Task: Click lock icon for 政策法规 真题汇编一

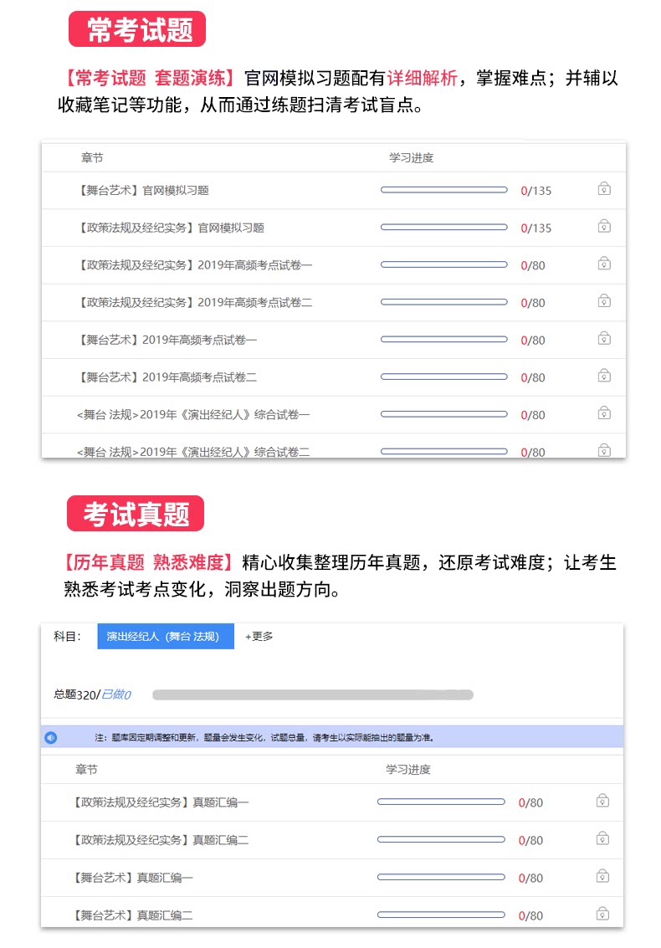Action: point(602,801)
